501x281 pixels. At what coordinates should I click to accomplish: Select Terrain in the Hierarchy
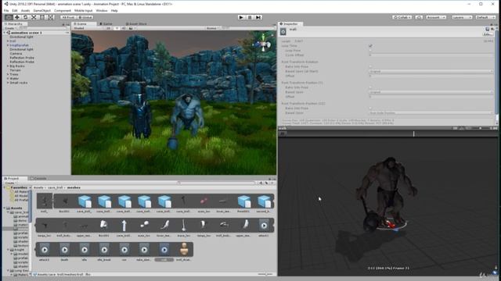(15, 70)
